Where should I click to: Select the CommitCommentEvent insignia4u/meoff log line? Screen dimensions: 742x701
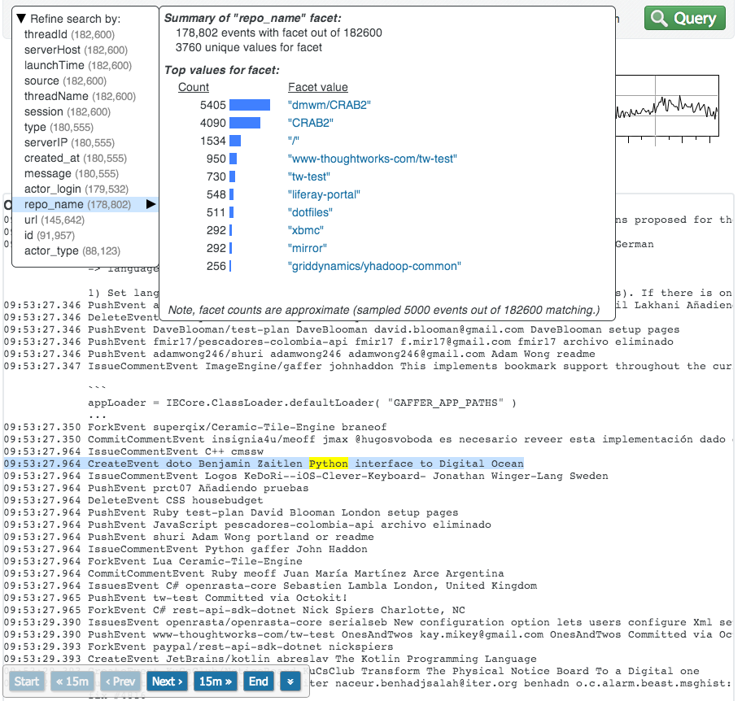click(369, 440)
